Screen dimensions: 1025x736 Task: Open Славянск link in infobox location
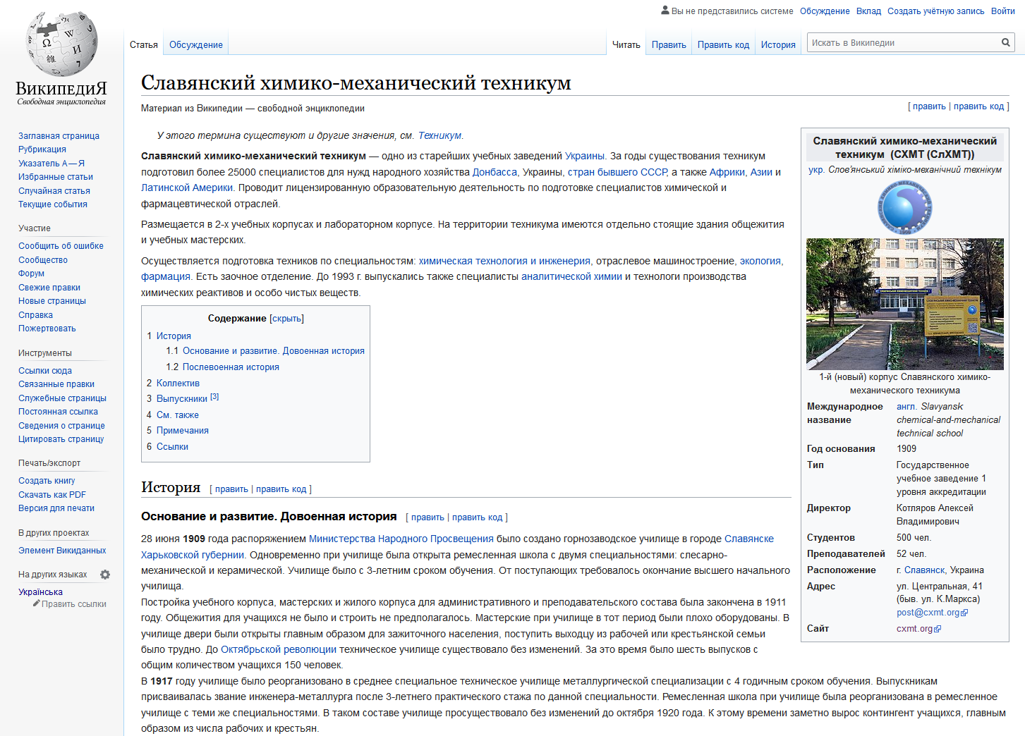tap(925, 570)
